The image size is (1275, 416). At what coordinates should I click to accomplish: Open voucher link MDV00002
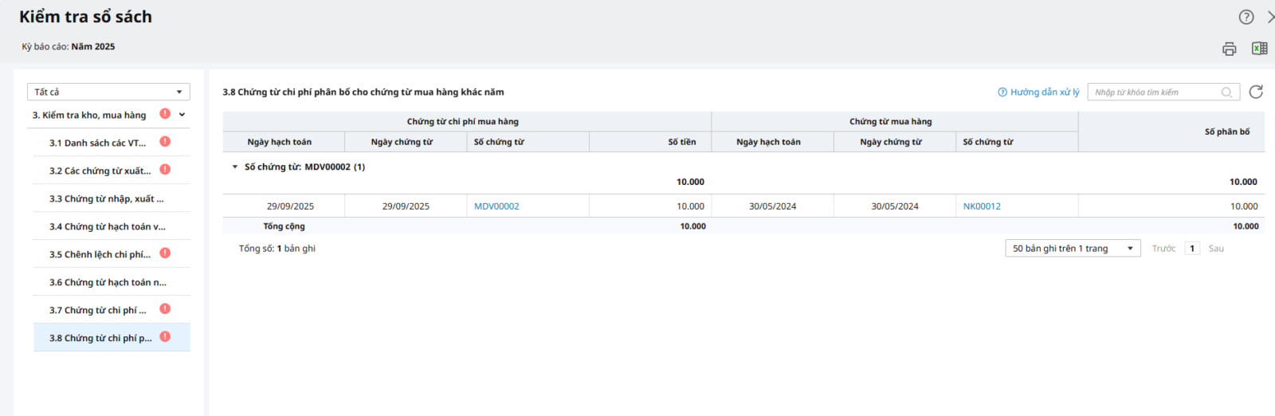click(496, 206)
